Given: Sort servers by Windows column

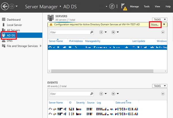Looking at the screenshot, I should tap(162, 41).
